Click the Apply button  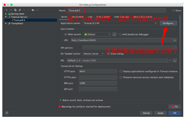(x=160, y=113)
